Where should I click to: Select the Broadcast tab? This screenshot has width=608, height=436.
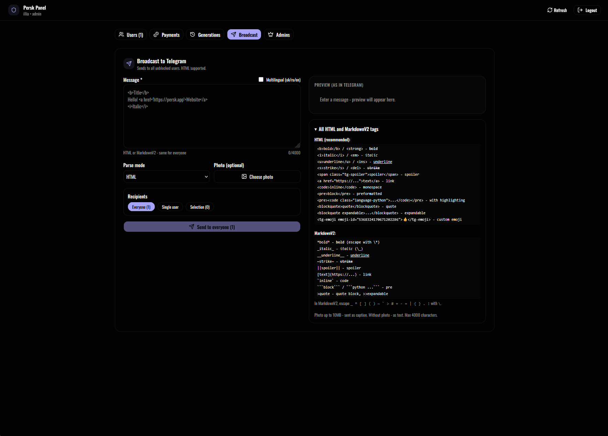point(244,34)
